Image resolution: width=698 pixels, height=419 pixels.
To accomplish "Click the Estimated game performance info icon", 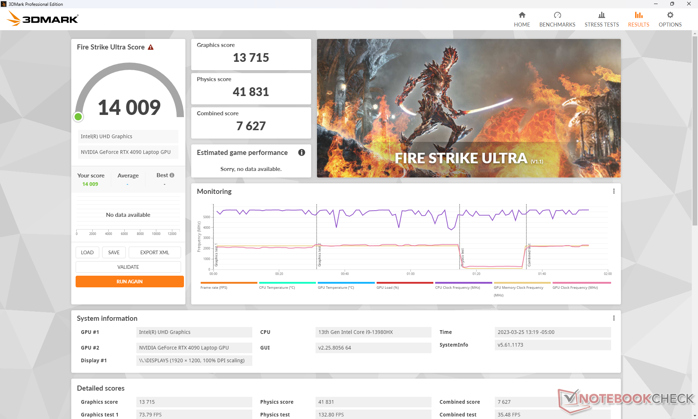I will pos(301,152).
